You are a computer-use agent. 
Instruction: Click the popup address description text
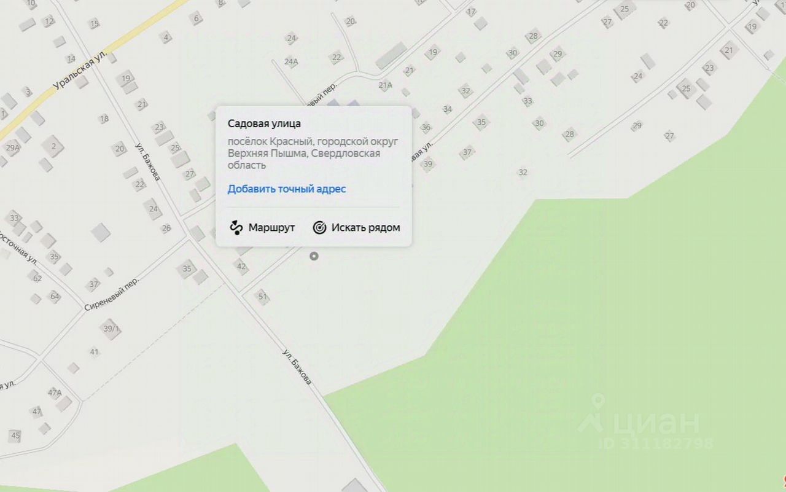click(x=313, y=154)
